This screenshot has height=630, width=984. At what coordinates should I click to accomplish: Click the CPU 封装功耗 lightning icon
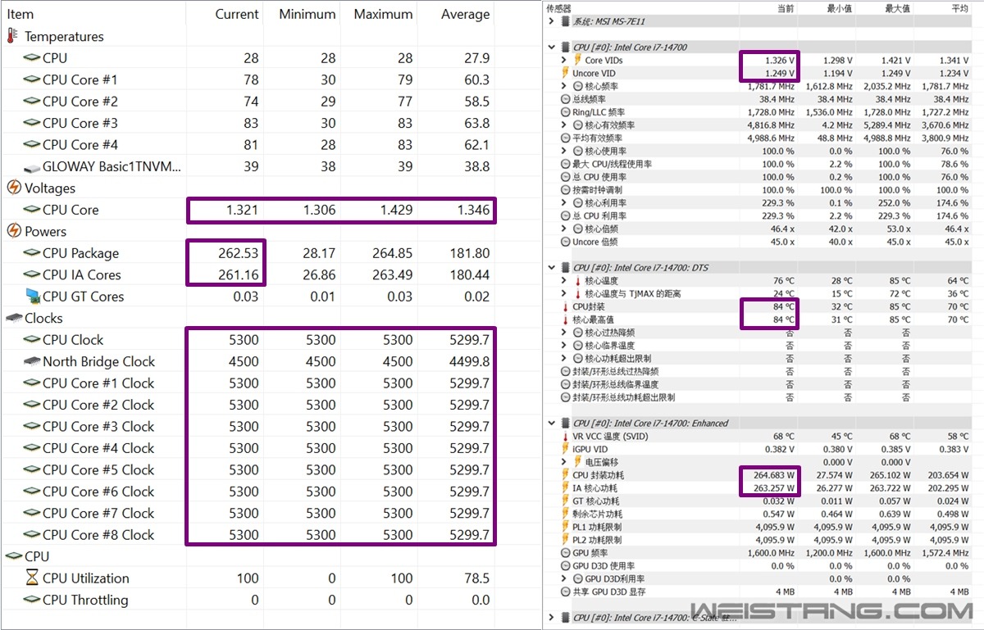point(565,475)
